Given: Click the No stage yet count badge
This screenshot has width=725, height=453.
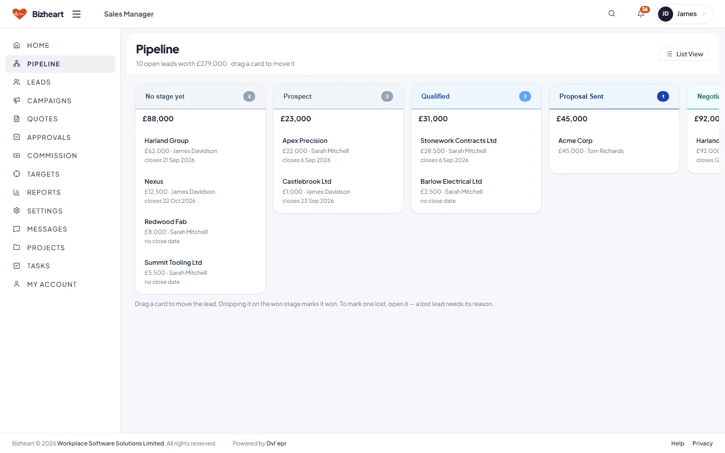Looking at the screenshot, I should 249,97.
